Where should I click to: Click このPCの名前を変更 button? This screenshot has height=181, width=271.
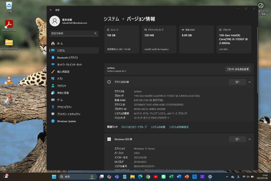238,69
